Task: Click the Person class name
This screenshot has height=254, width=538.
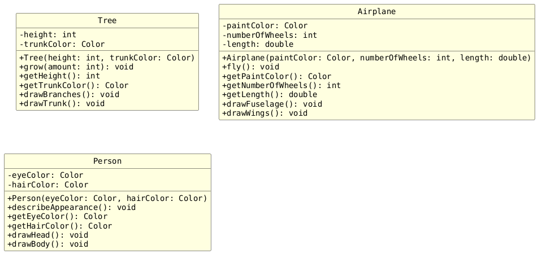Action: pyautogui.click(x=107, y=161)
